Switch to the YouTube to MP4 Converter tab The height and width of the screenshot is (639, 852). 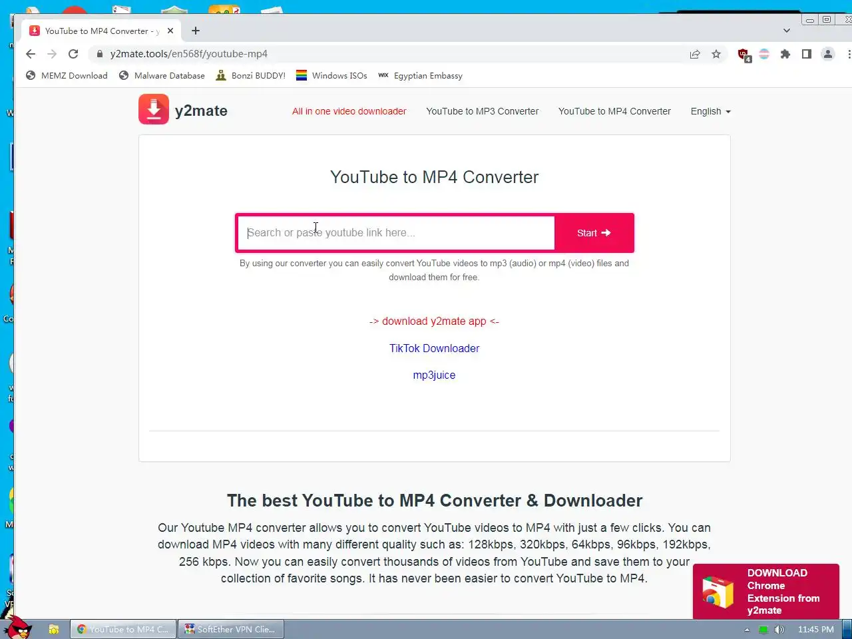[101, 31]
